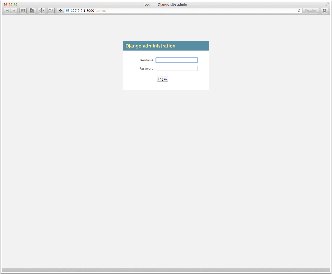332x274 pixels.
Task: Click the globe site icon in the address bar
Action: tap(67, 11)
